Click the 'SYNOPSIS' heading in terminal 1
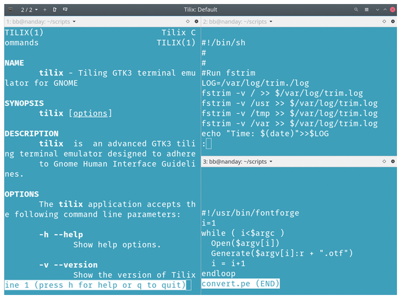This screenshot has width=401, height=299. 24,103
